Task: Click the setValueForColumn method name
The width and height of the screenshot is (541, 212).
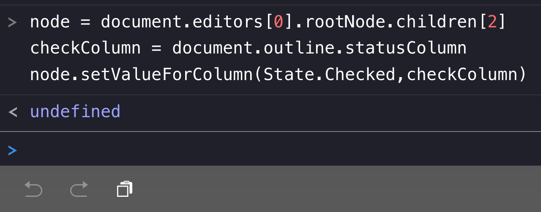Action: coord(167,75)
